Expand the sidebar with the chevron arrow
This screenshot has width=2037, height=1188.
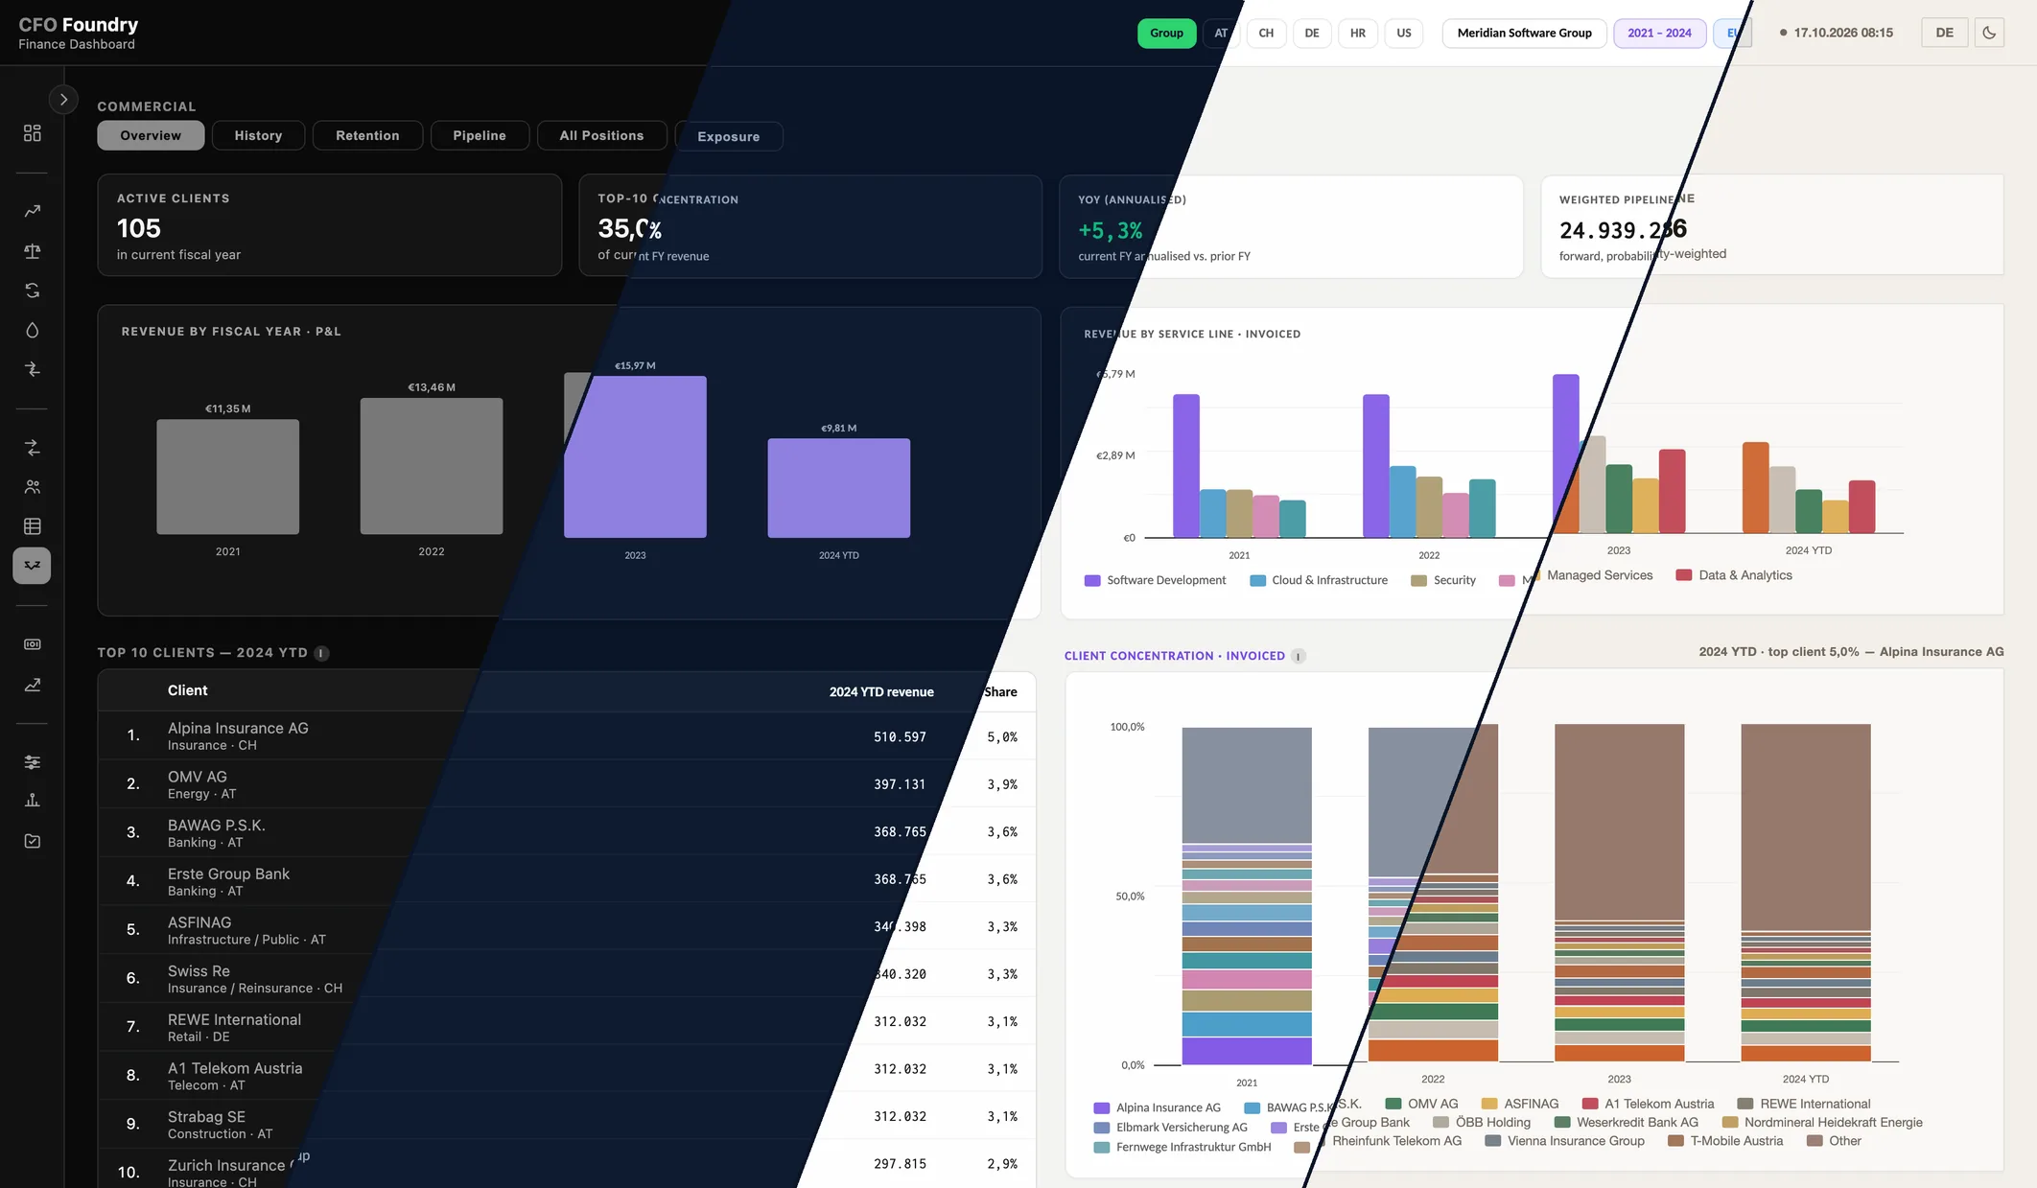click(x=63, y=99)
